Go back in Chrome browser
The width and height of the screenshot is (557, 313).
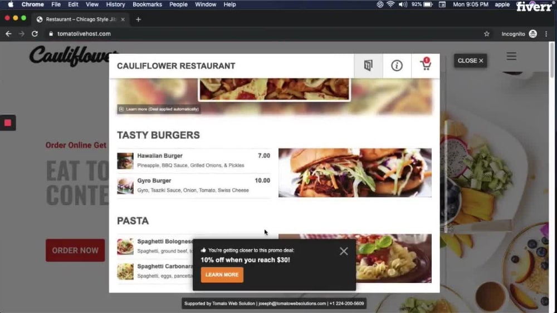(x=8, y=34)
